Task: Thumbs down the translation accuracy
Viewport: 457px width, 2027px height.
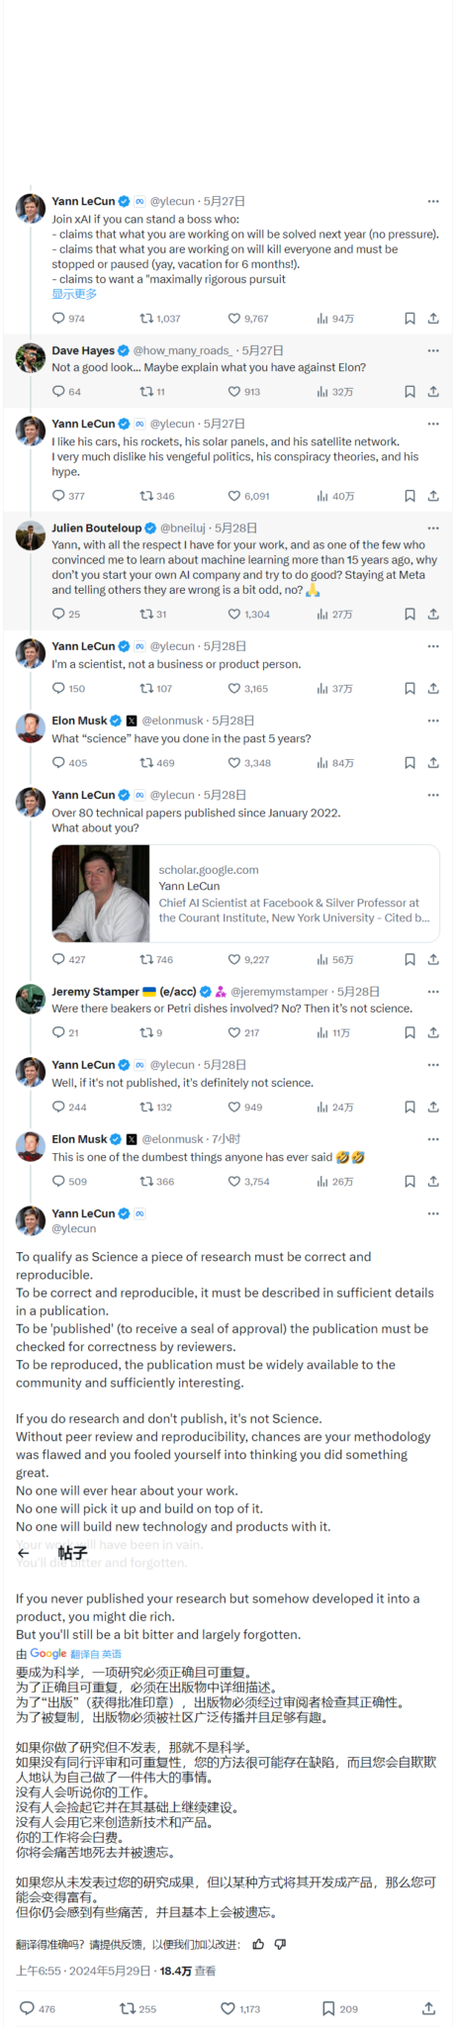Action: [x=280, y=1944]
